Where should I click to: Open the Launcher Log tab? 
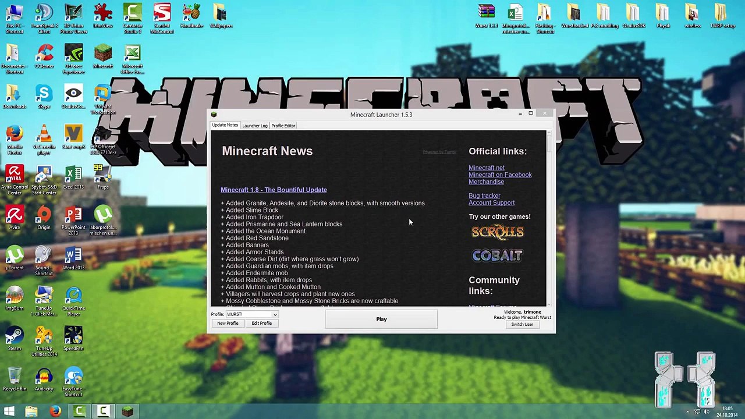click(254, 126)
